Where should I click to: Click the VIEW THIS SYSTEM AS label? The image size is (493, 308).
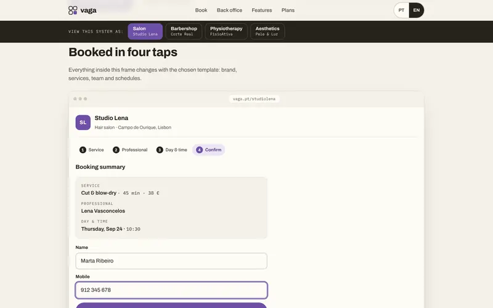96,32
